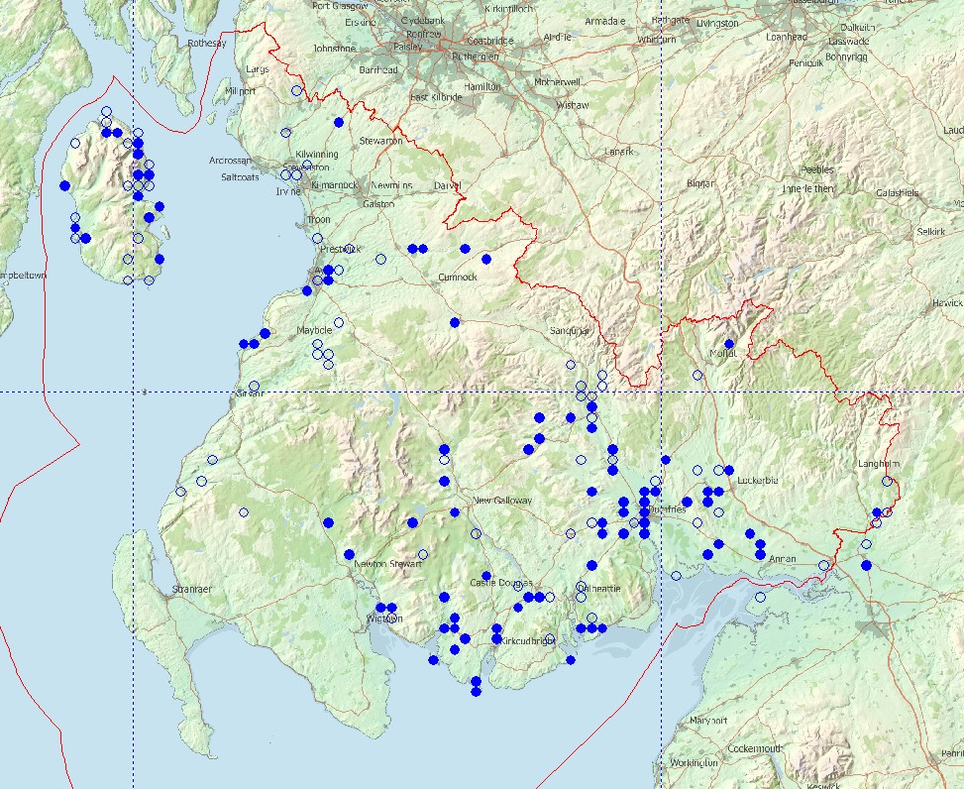Click the Peebles town label
This screenshot has height=789, width=964.
tap(817, 169)
